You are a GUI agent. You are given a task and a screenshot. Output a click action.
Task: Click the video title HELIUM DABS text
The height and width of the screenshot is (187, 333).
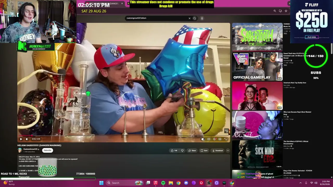click(x=39, y=145)
